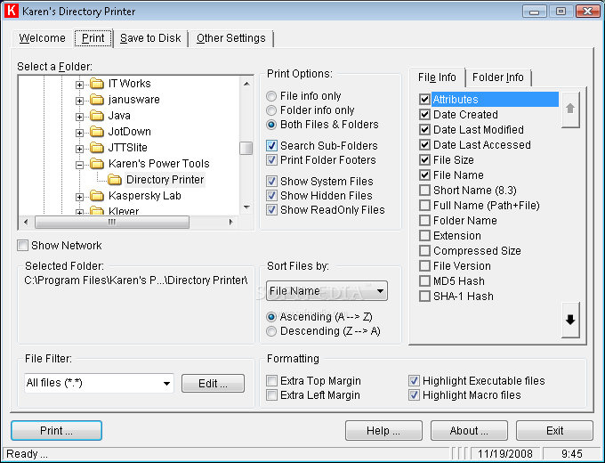Image resolution: width=605 pixels, height=463 pixels.
Task: Move selected item up with the up arrow button
Action: (x=570, y=110)
